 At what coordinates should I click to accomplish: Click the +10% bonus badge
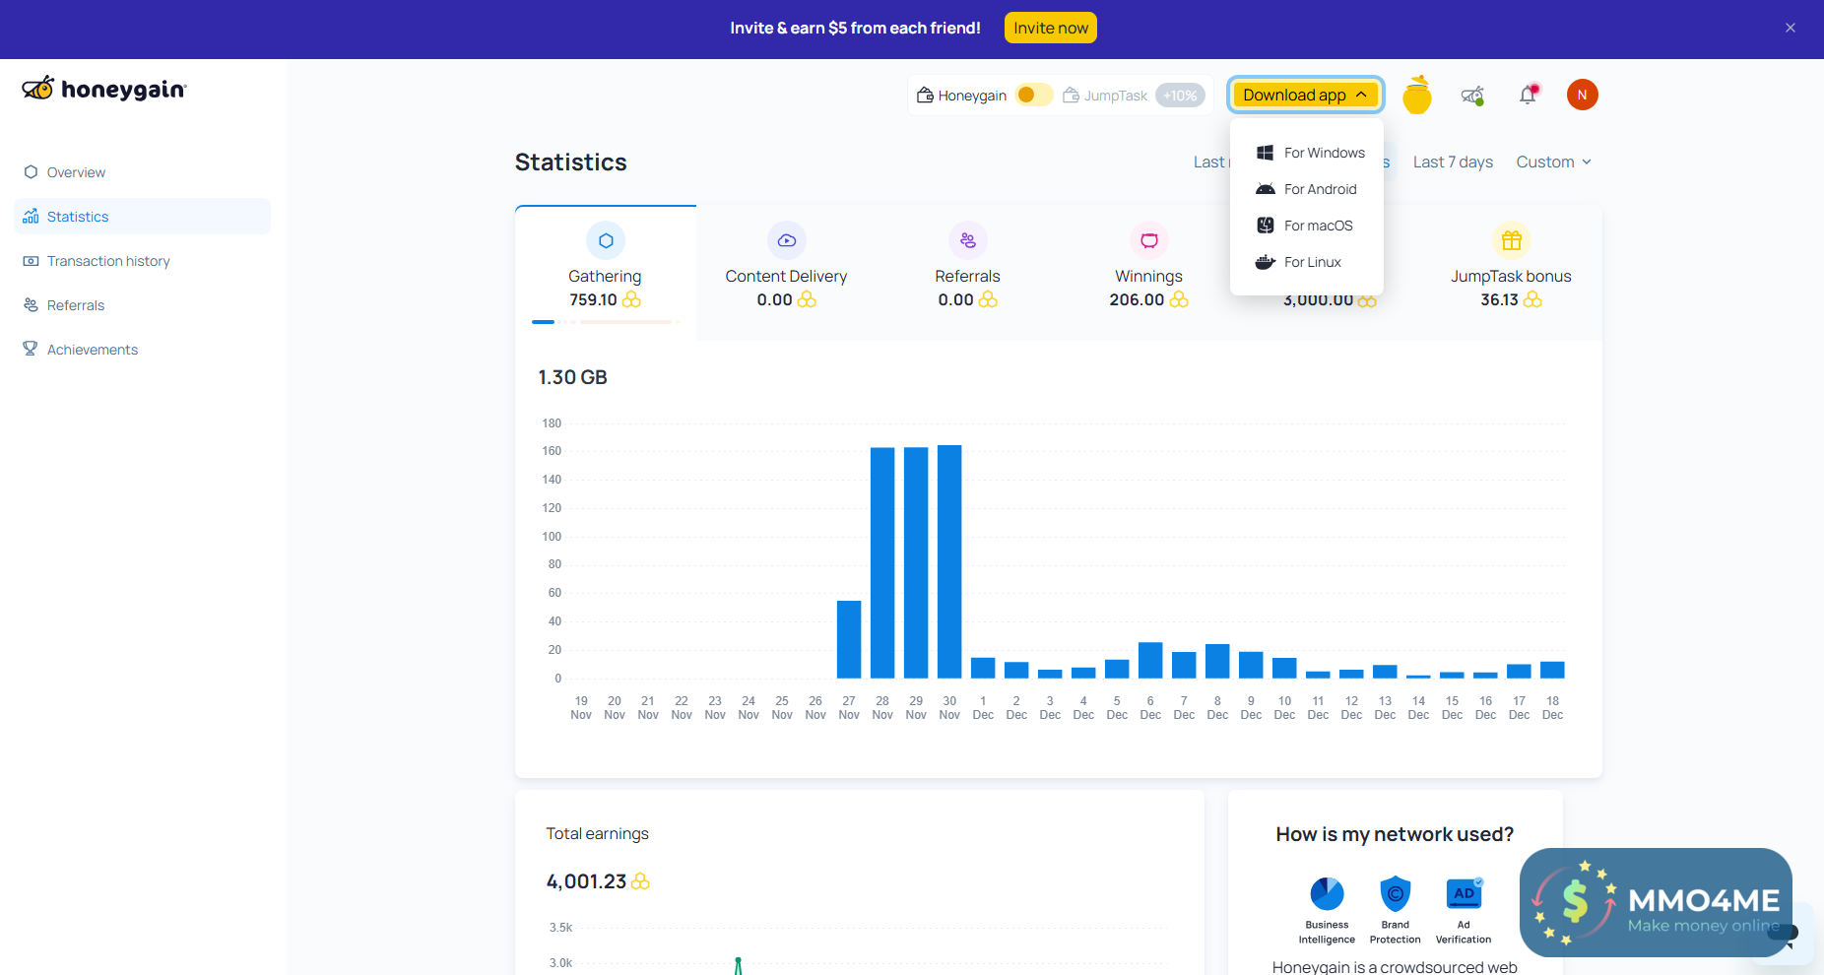1180,95
